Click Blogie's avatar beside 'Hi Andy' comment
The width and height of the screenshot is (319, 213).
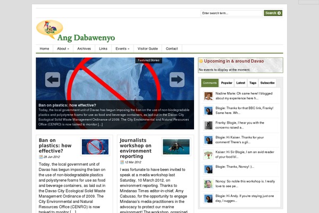pos(208,199)
